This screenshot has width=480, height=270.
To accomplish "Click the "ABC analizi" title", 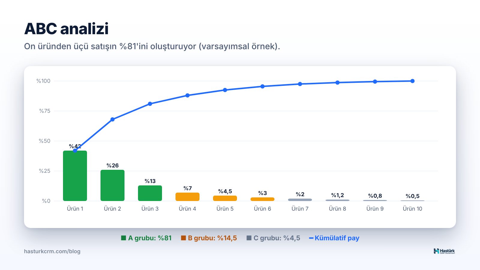I will point(66,29).
